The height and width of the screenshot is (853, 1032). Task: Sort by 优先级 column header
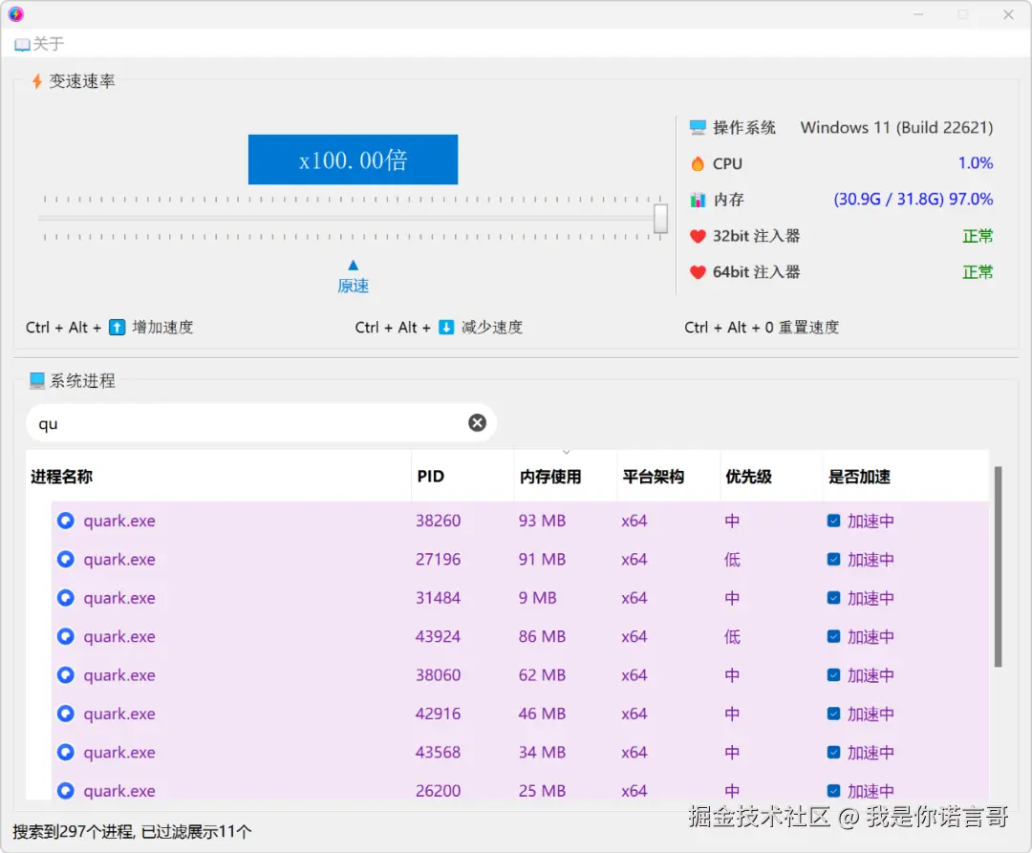tap(771, 476)
